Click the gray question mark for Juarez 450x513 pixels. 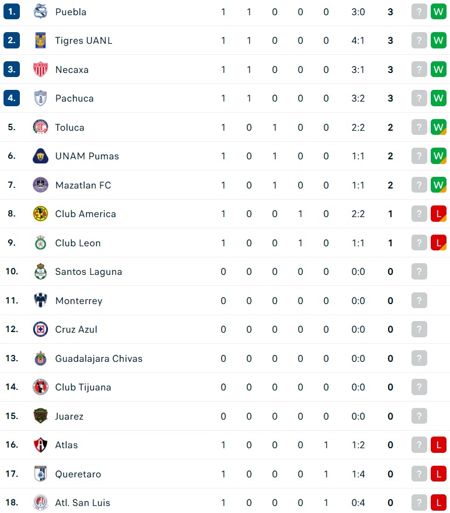[419, 416]
